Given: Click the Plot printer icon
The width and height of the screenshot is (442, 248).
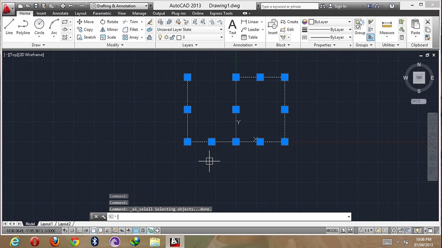Looking at the screenshot, I should [63, 6].
